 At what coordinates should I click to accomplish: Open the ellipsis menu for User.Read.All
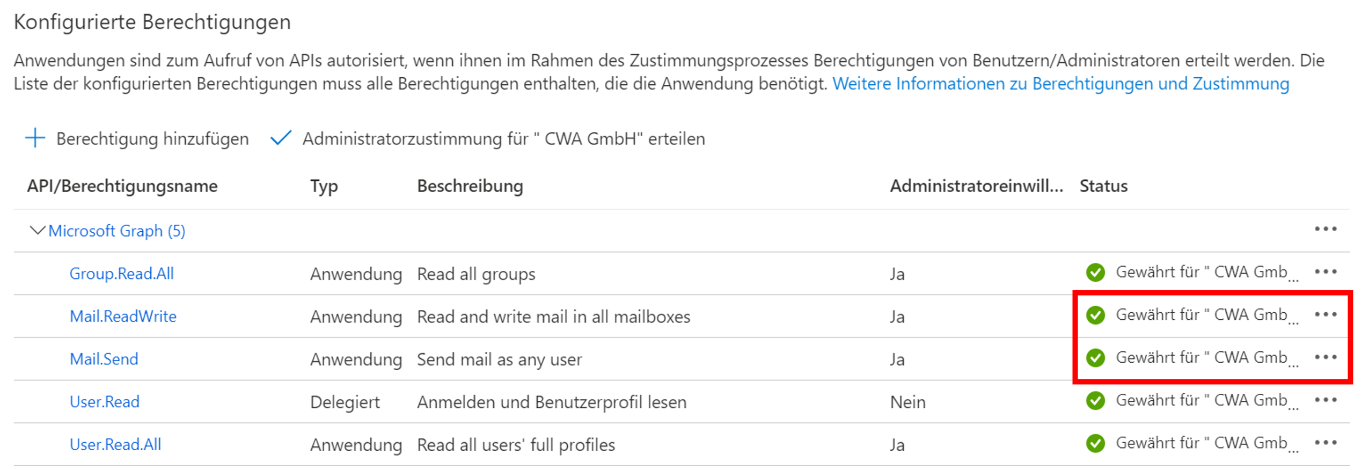1324,443
